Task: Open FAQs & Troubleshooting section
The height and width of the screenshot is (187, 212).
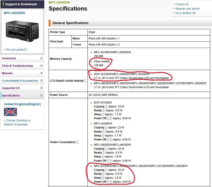Action: point(22,66)
